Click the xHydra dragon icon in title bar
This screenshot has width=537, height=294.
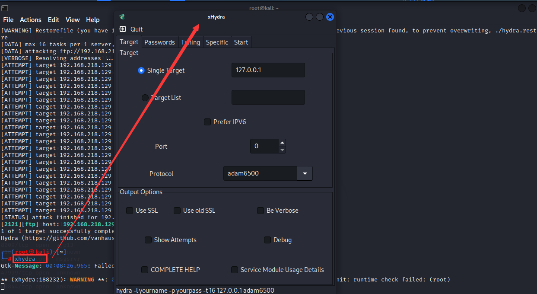[122, 17]
